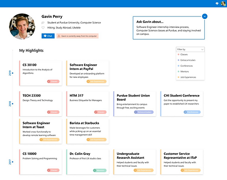
Task: Open Barista at Starbucks card
Action: (x=88, y=131)
